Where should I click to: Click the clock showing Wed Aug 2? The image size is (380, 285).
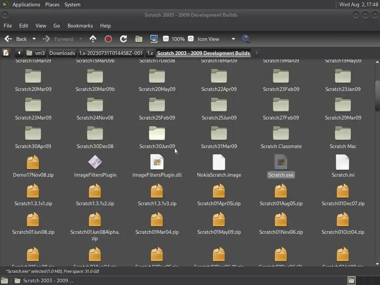click(x=359, y=4)
